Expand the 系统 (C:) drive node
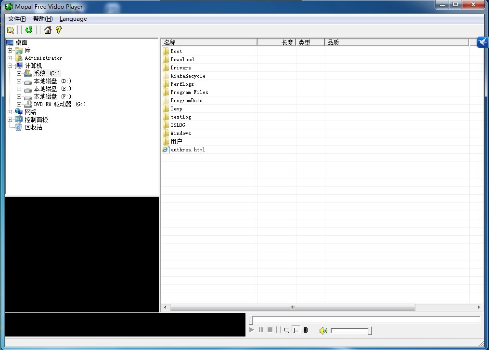This screenshot has width=489, height=350. click(x=19, y=74)
